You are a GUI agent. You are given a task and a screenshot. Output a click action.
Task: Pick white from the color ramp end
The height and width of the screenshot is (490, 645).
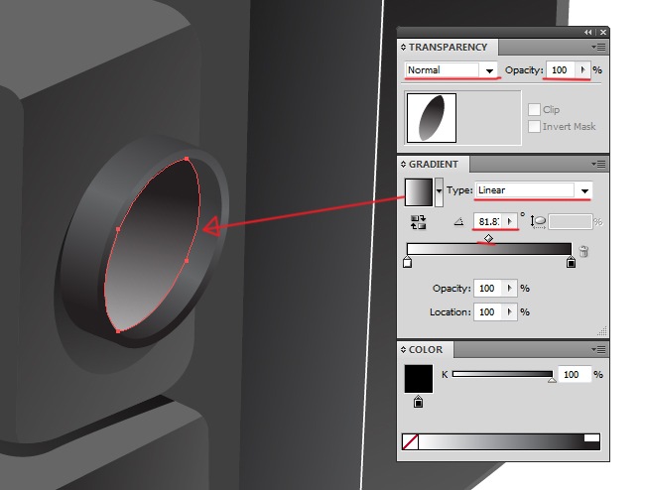click(x=591, y=437)
